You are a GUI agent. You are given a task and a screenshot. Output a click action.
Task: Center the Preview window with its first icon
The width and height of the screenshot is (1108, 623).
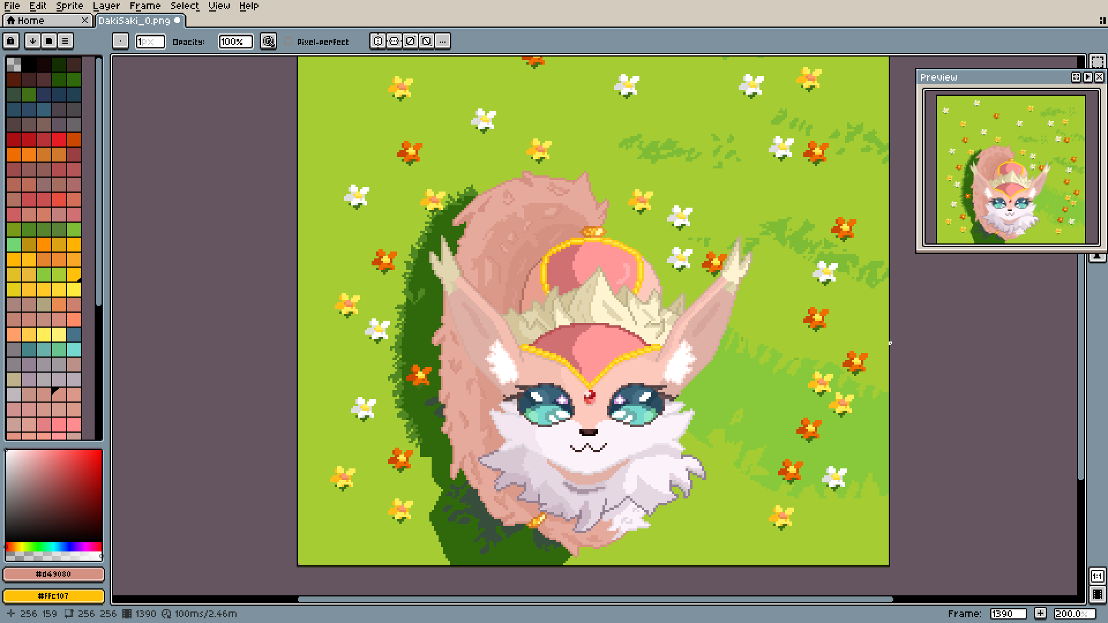pyautogui.click(x=1076, y=77)
